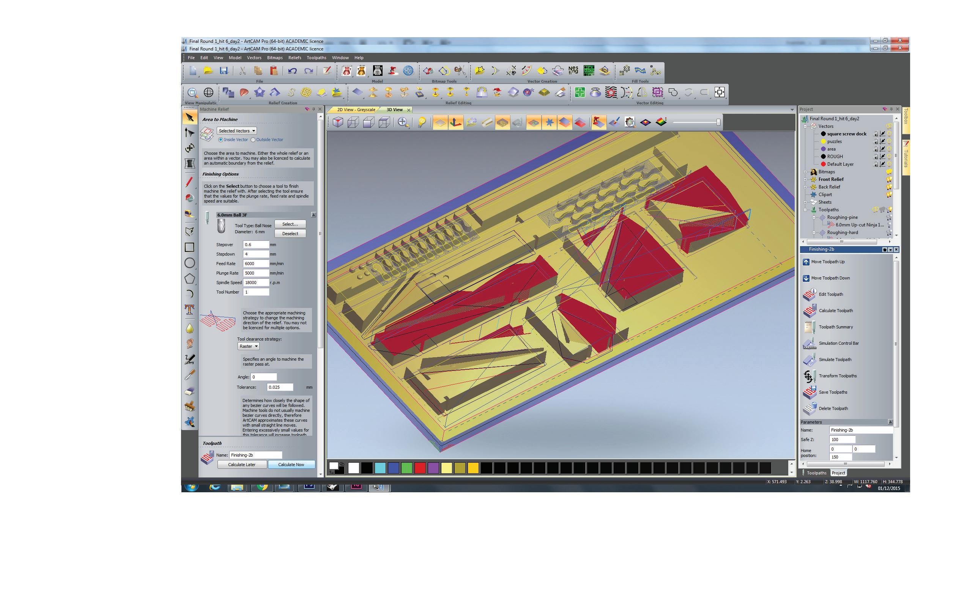The image size is (964, 592).
Task: Select the Outside Vector radio button
Action: (253, 140)
